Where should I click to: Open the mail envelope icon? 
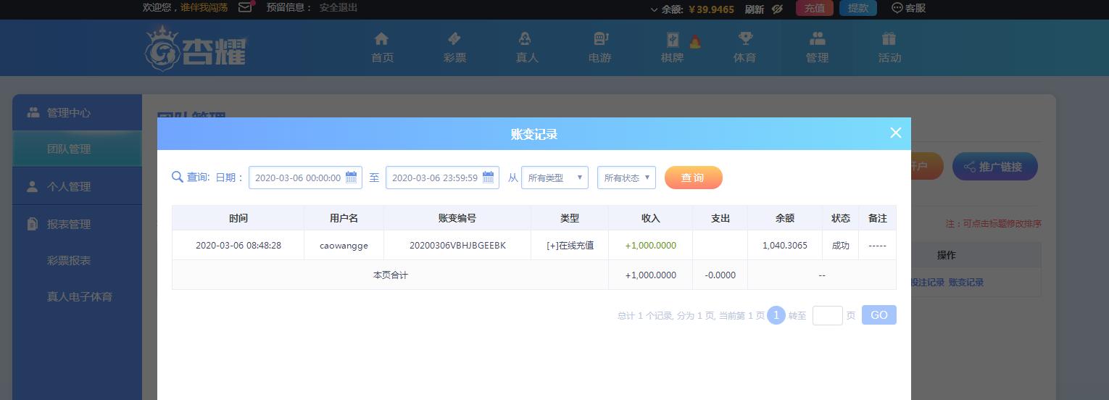click(x=245, y=8)
